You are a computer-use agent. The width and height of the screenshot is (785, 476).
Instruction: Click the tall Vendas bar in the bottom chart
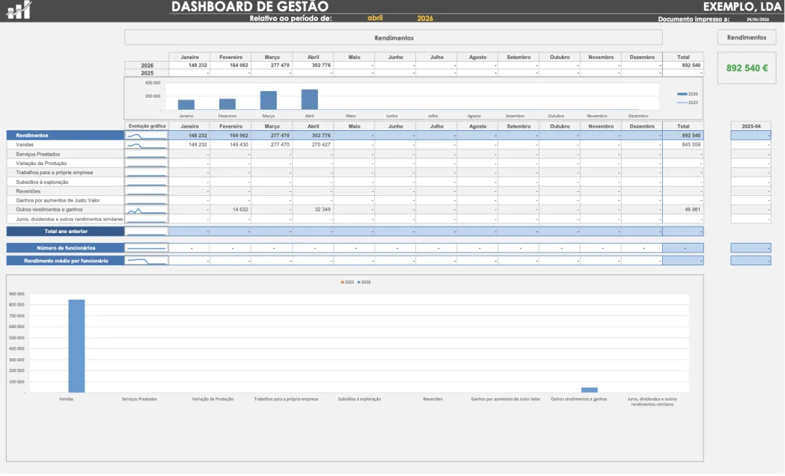pyautogui.click(x=77, y=346)
